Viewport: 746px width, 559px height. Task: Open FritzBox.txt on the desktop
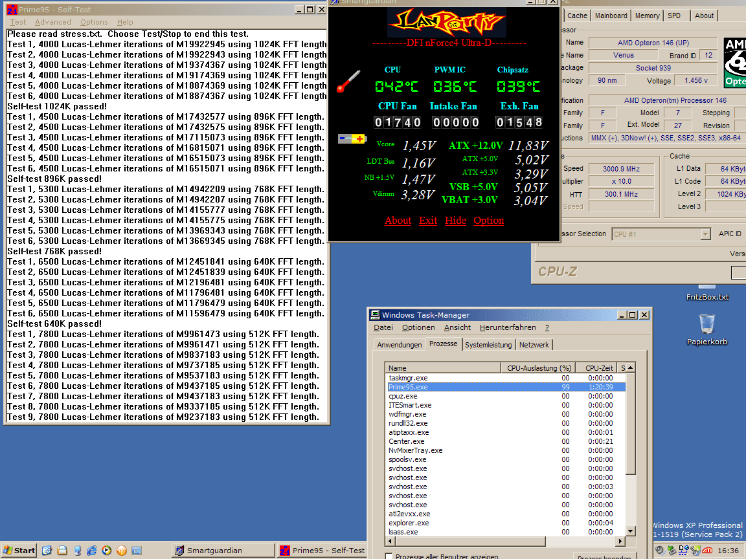point(707,296)
